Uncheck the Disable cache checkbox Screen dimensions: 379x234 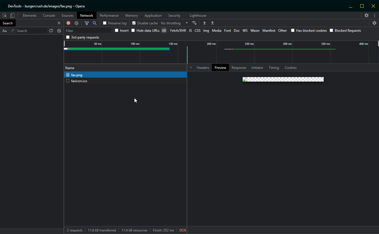(134, 23)
